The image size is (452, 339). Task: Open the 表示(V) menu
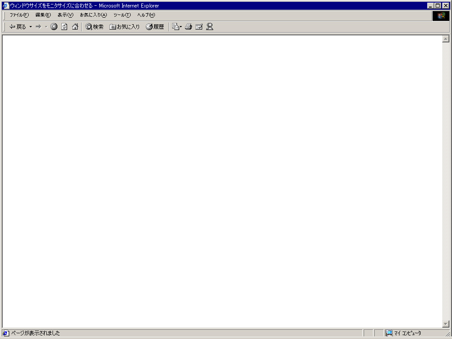[65, 15]
